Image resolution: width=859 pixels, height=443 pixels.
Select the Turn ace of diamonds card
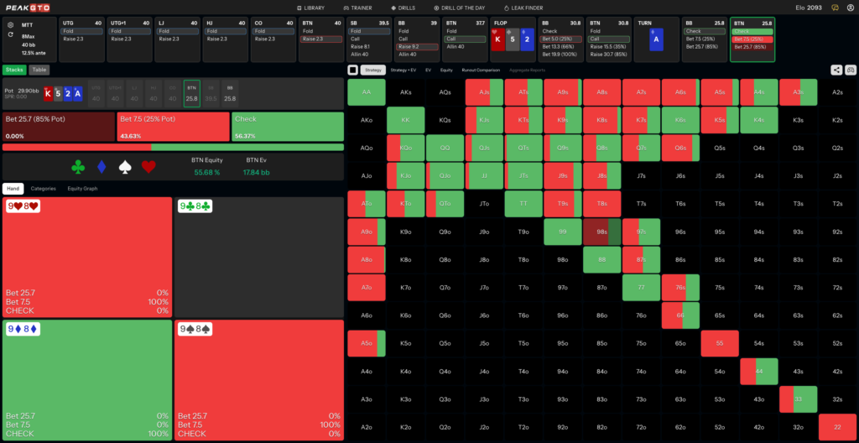point(657,40)
